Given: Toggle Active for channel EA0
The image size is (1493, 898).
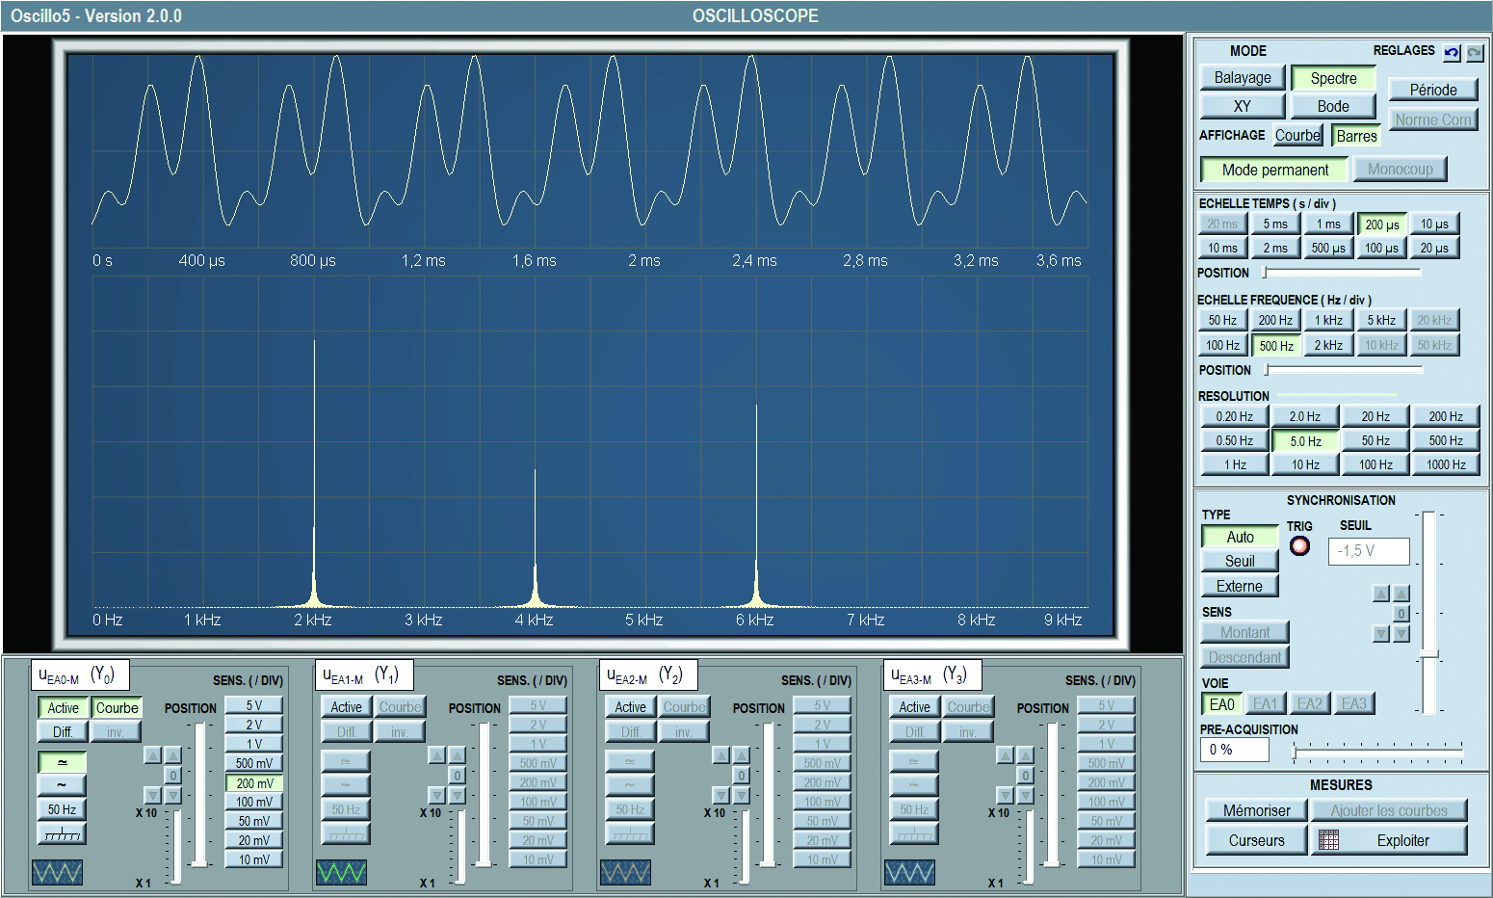Looking at the screenshot, I should tap(64, 707).
